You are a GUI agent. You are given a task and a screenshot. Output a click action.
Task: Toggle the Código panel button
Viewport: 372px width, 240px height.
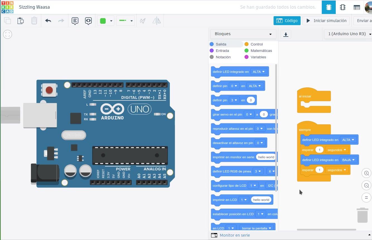287,21
